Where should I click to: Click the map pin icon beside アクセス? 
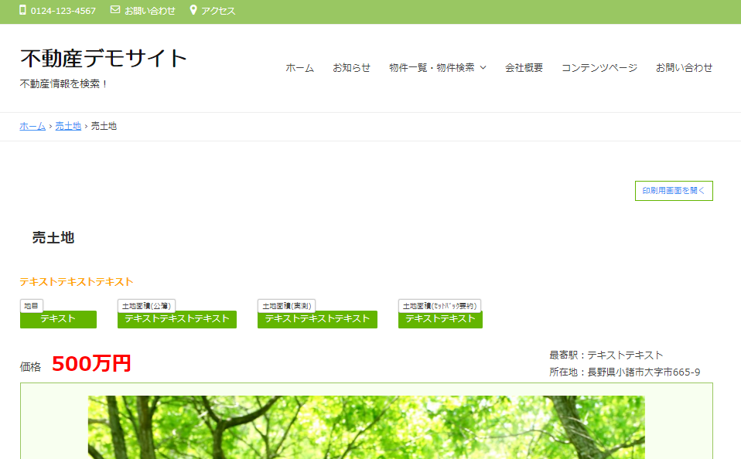193,11
